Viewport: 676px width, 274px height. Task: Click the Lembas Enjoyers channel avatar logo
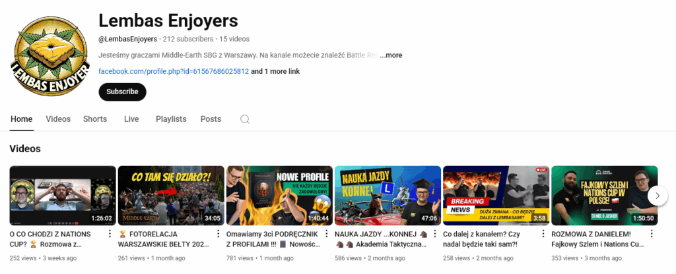tap(50, 56)
